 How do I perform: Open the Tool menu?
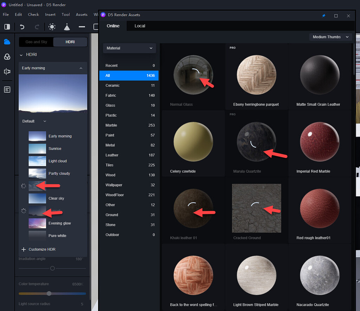pos(66,14)
